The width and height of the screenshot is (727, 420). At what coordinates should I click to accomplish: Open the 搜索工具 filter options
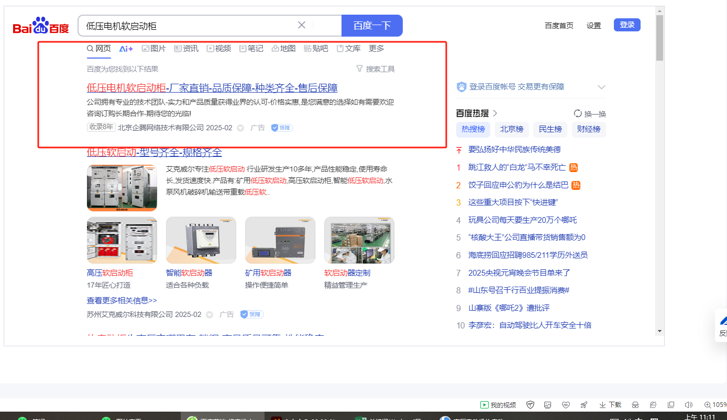[x=376, y=69]
